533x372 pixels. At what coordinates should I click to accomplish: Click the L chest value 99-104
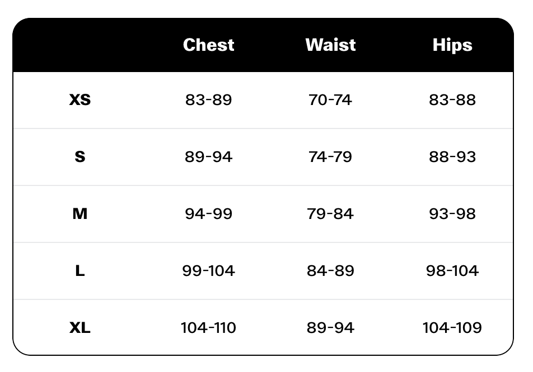coord(208,271)
